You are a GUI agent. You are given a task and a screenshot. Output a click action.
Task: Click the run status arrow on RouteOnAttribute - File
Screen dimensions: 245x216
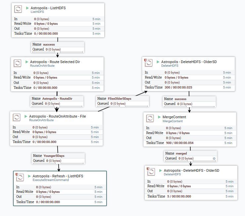(x=25, y=116)
